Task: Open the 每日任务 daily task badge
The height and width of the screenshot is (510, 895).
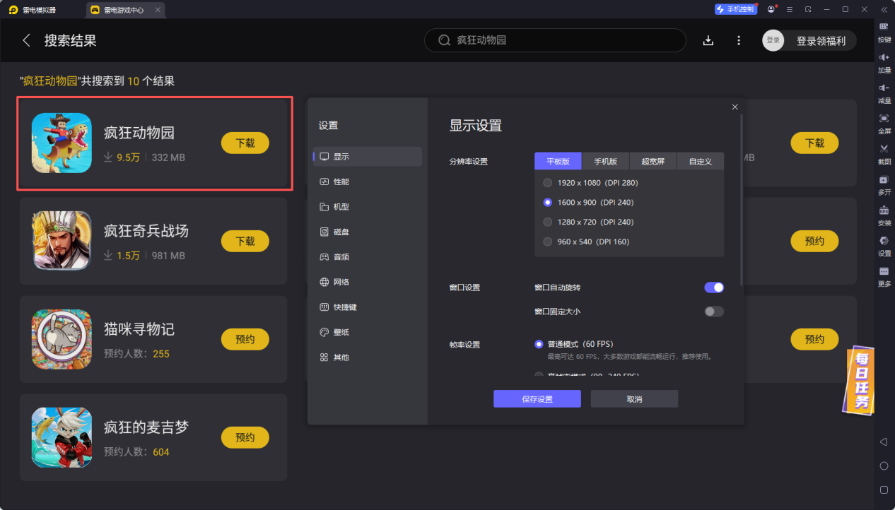Action: coord(860,380)
